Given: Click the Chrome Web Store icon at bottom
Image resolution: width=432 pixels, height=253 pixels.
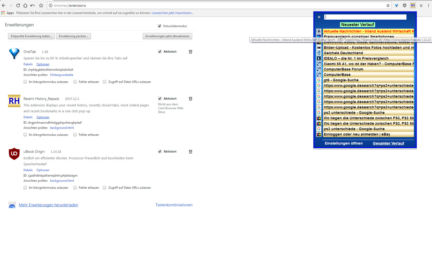Looking at the screenshot, I should [12, 205].
